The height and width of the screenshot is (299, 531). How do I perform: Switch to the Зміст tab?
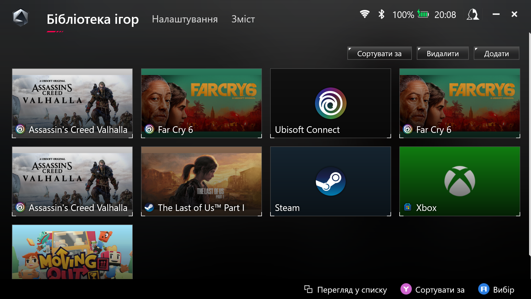(243, 19)
